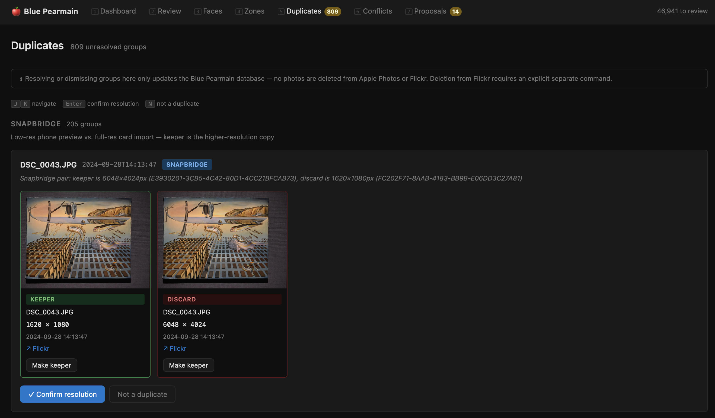This screenshot has height=418, width=715.
Task: Click the Snapbridge pair description line
Action: (x=271, y=178)
